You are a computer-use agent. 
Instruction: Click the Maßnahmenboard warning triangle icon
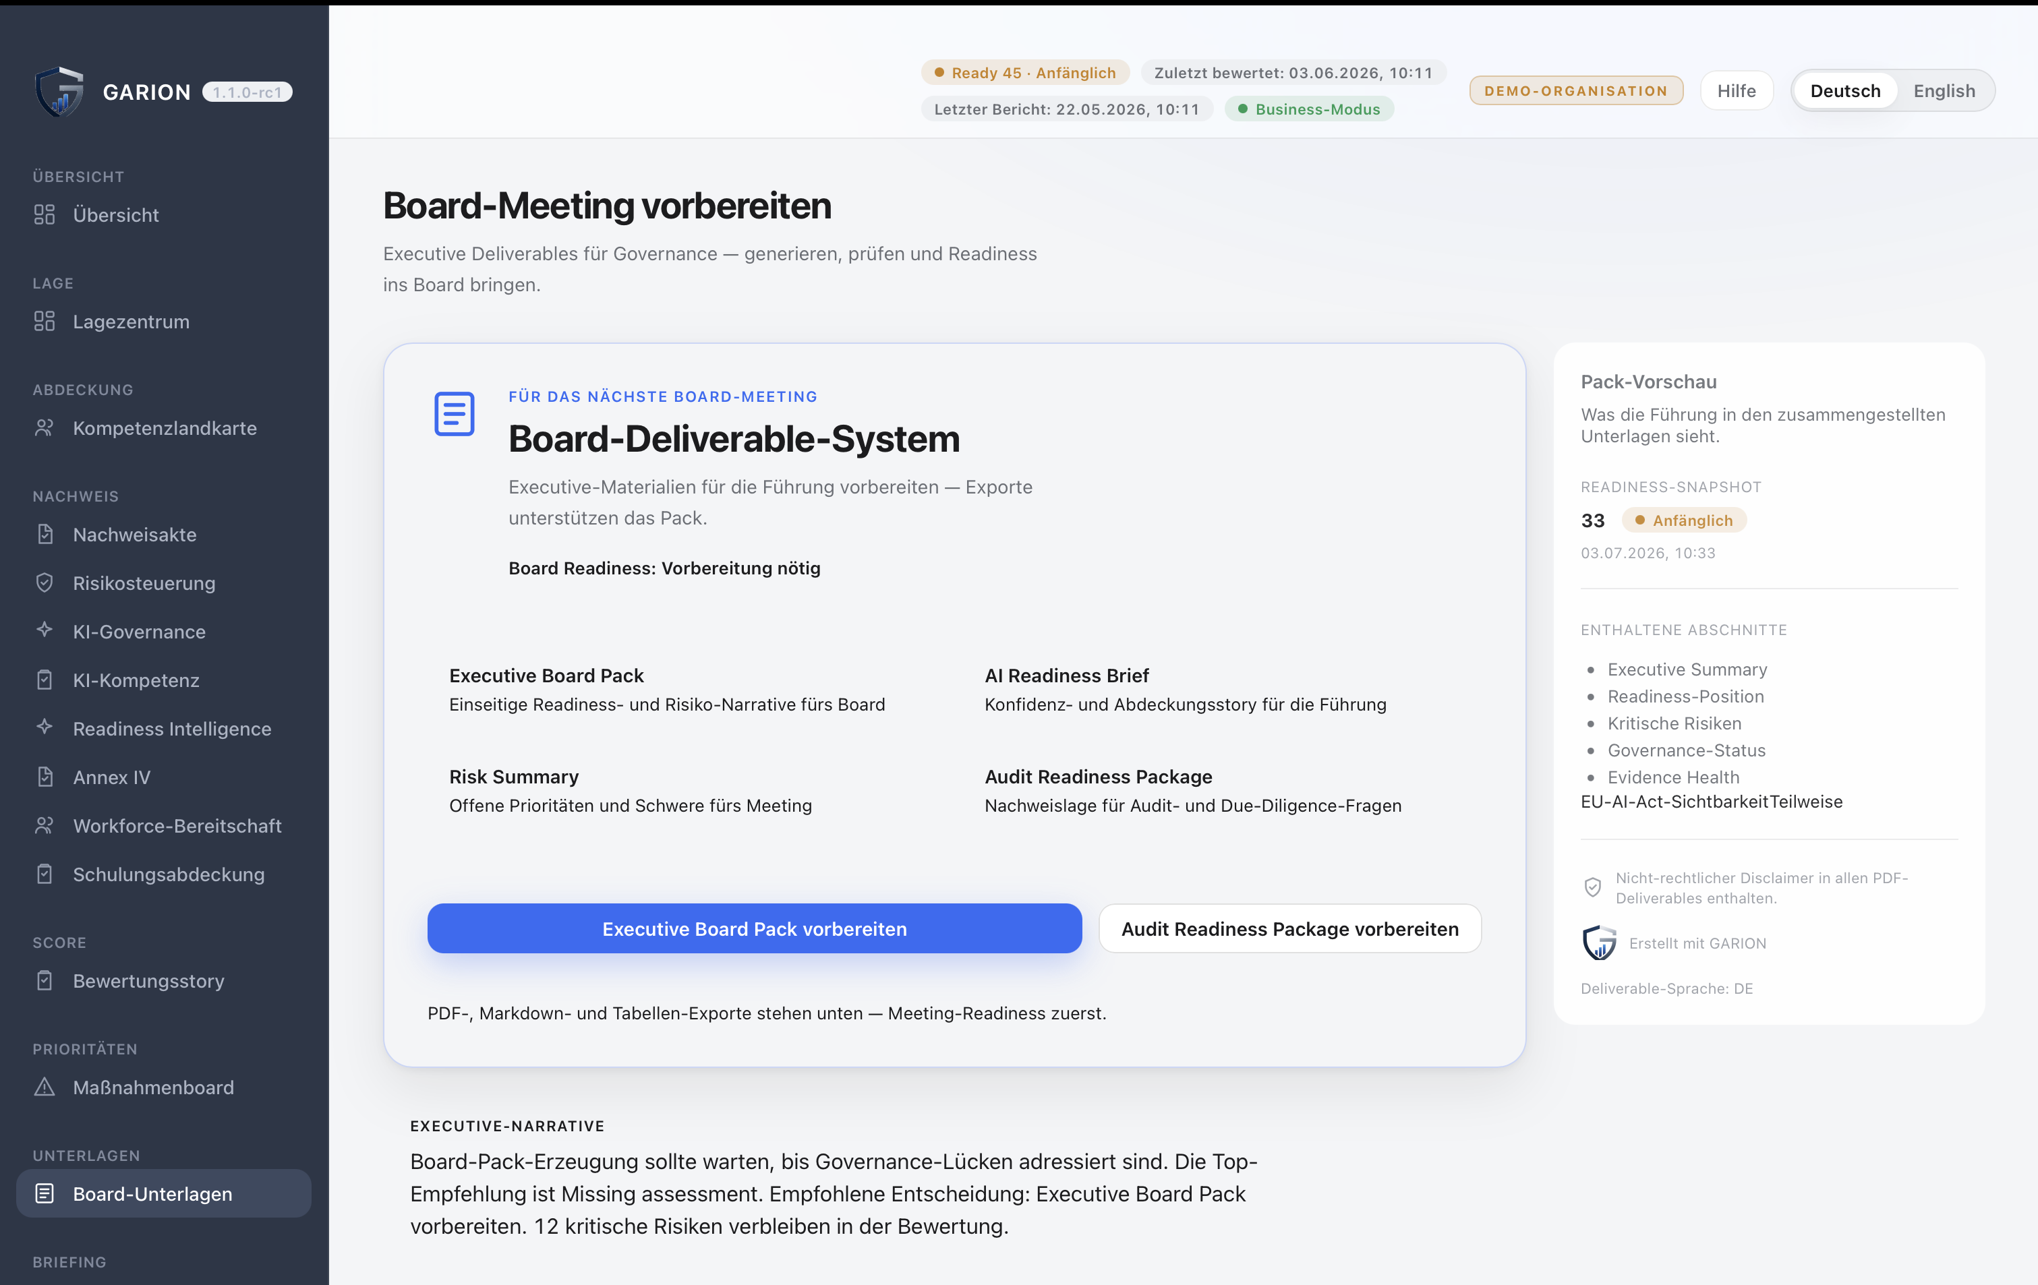click(44, 1087)
